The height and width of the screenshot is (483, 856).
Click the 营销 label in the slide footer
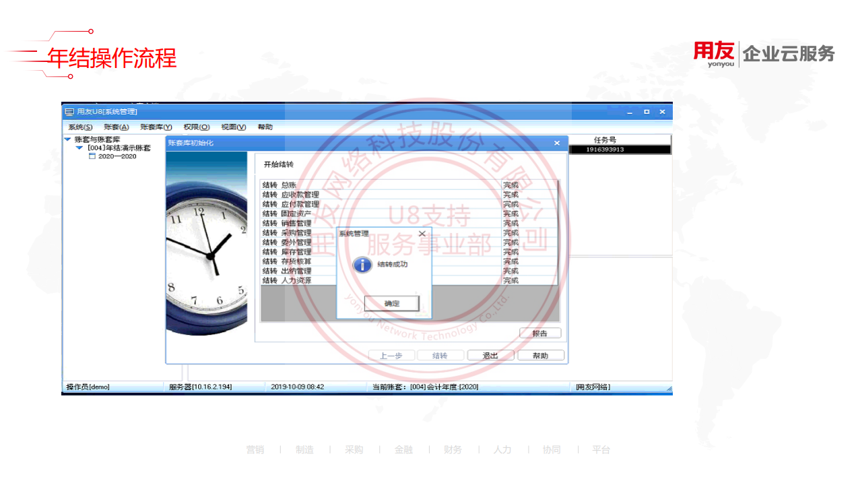pyautogui.click(x=255, y=449)
